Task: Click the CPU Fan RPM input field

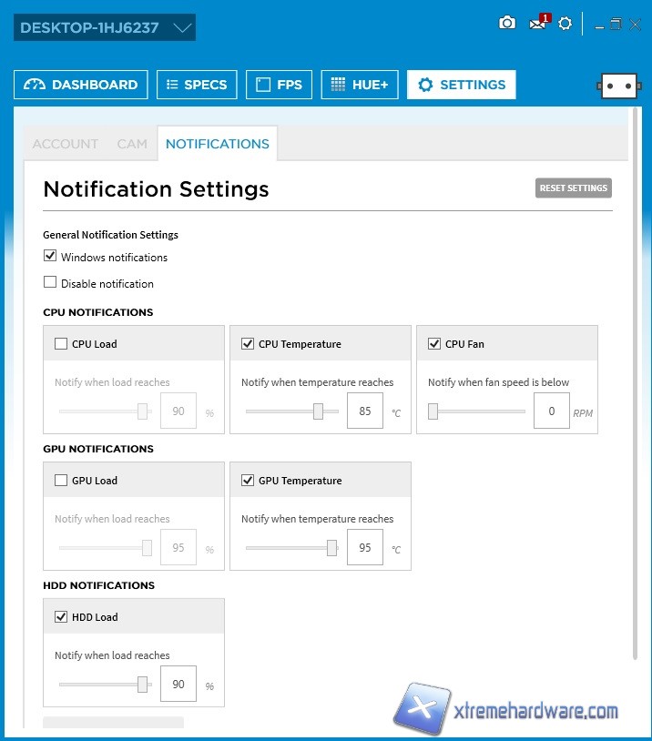Action: coord(552,411)
